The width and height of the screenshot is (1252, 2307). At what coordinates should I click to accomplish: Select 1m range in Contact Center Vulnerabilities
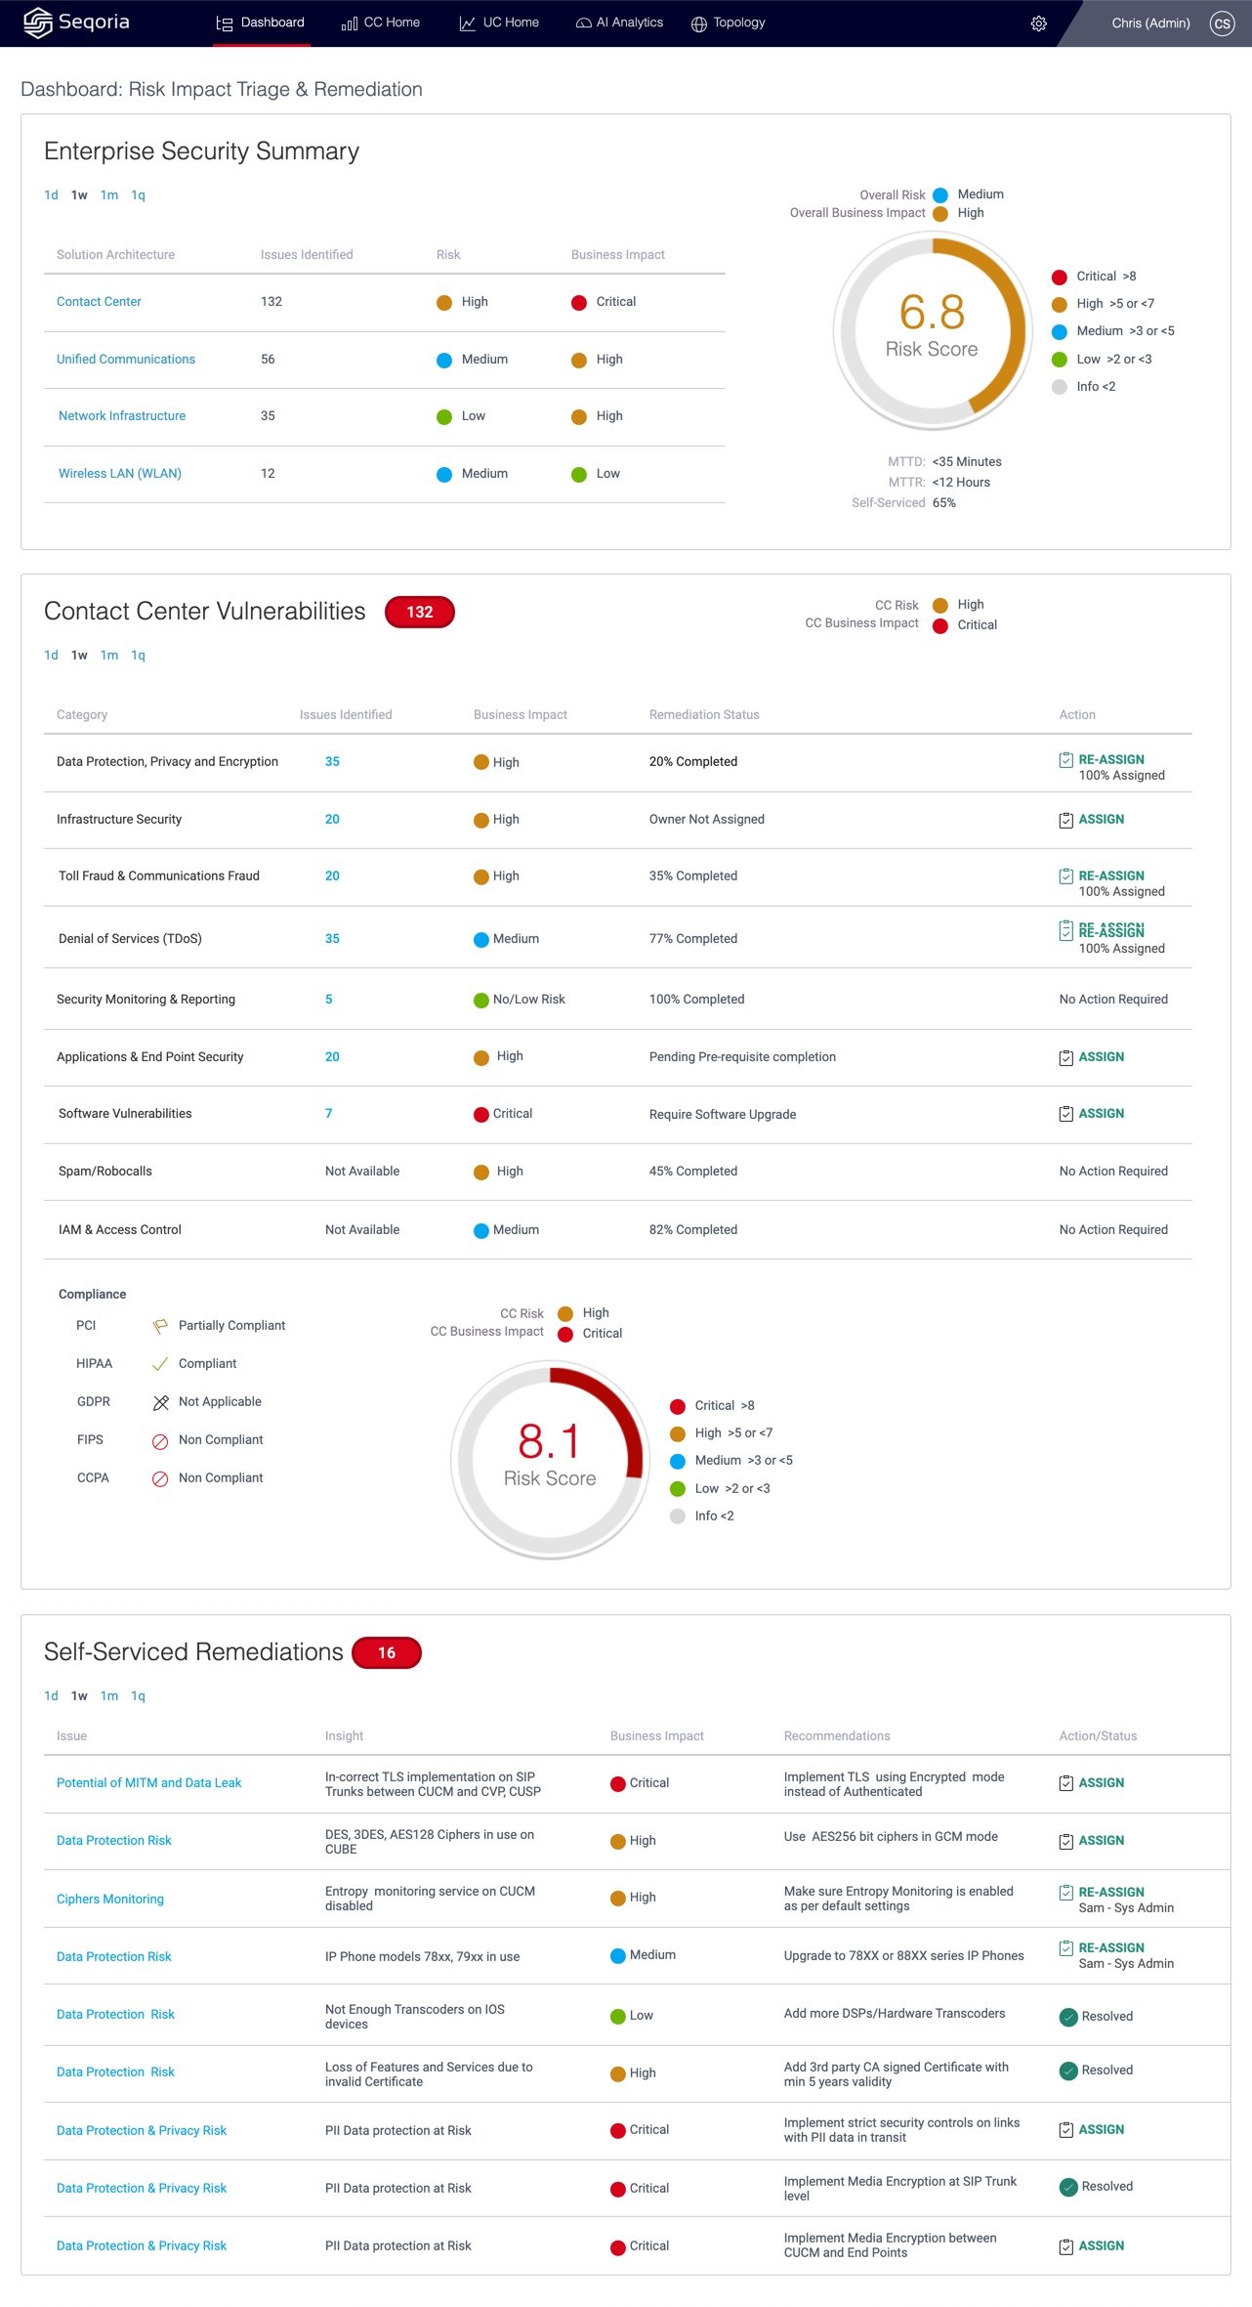tap(109, 656)
